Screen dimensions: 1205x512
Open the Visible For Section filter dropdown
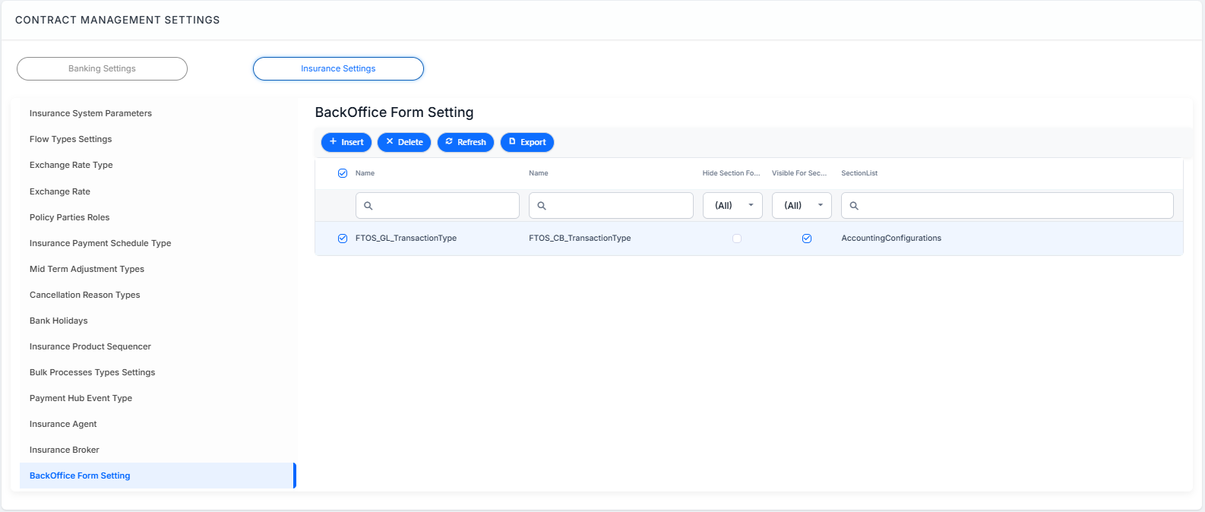point(802,206)
